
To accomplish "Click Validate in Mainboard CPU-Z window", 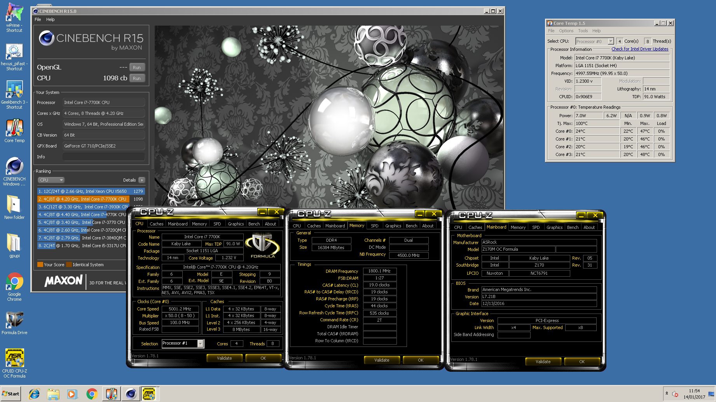I will coord(543,362).
